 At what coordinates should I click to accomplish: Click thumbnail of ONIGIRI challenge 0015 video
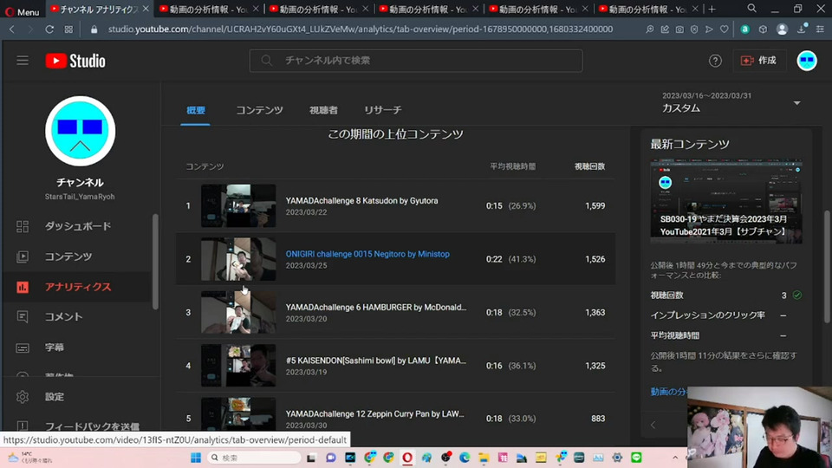238,259
